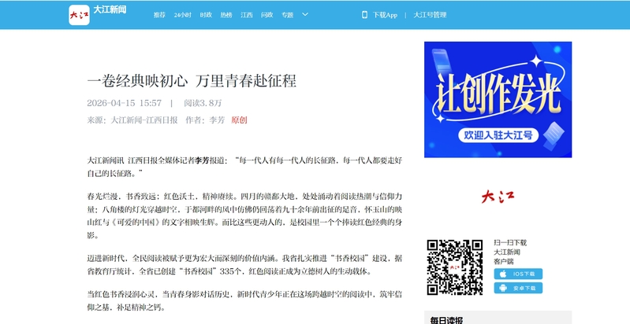Go to the 热榜 section

tap(226, 15)
